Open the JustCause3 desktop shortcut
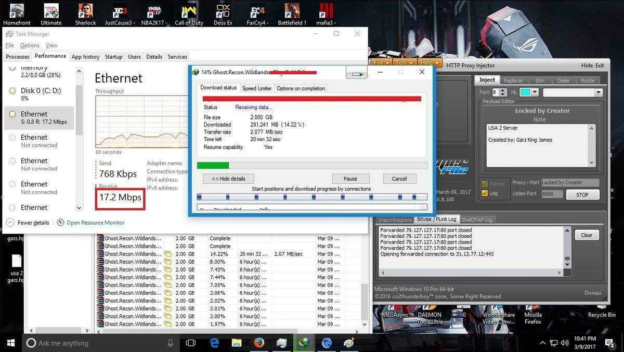The image size is (624, 352). click(x=120, y=14)
